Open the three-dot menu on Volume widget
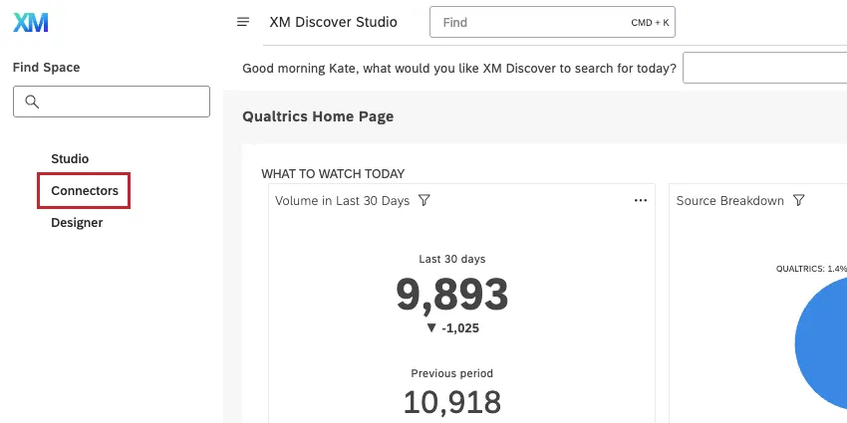Screen dimensions: 847x423 point(641,201)
